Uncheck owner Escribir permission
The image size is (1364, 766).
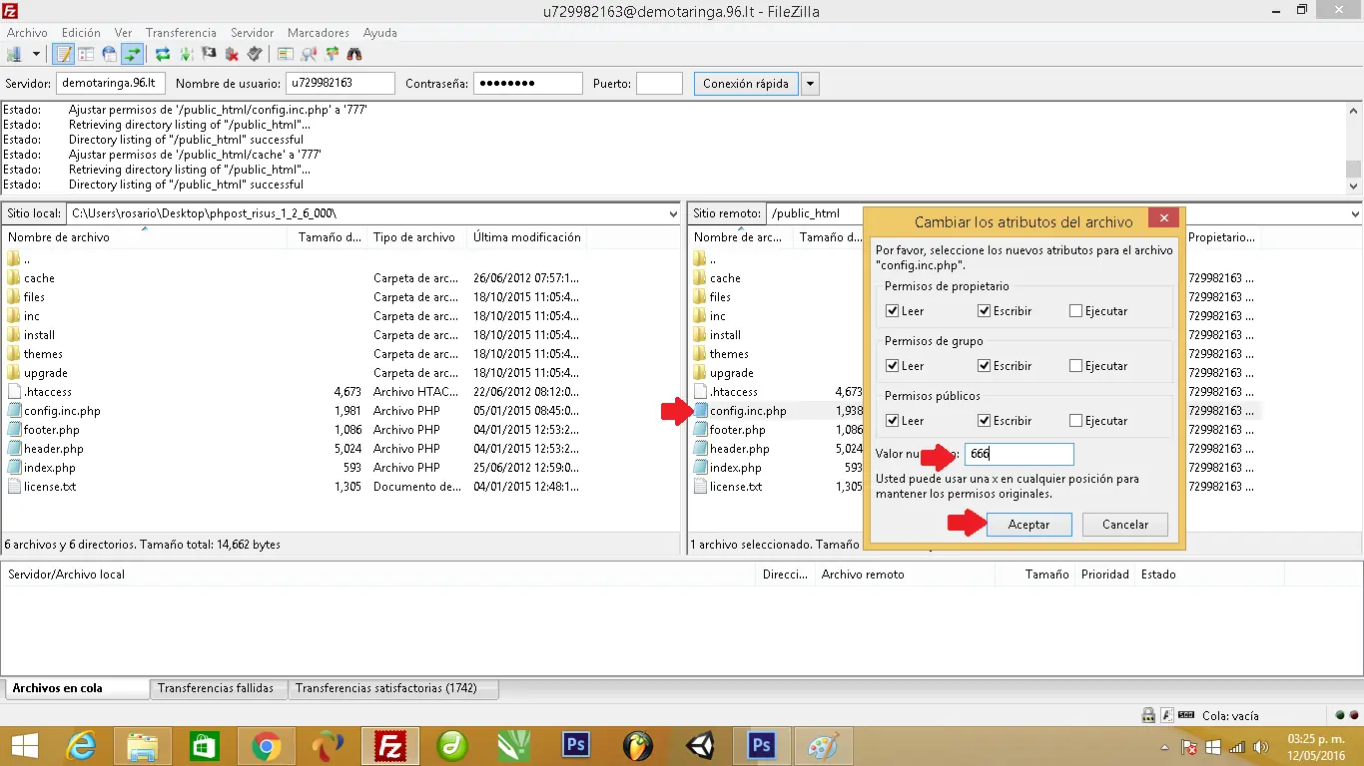click(x=984, y=311)
